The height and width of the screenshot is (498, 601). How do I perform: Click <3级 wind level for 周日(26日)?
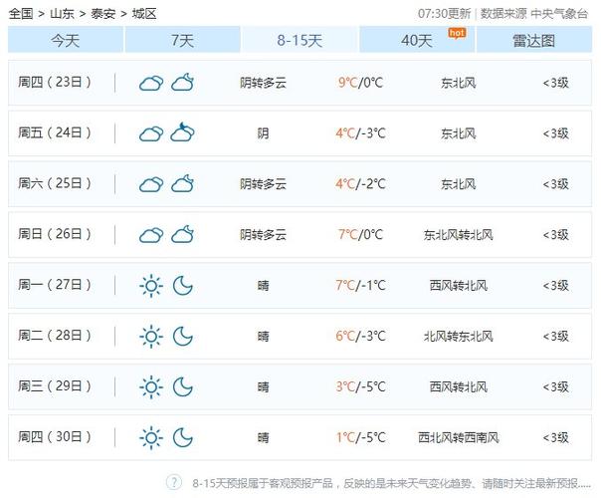pos(555,234)
